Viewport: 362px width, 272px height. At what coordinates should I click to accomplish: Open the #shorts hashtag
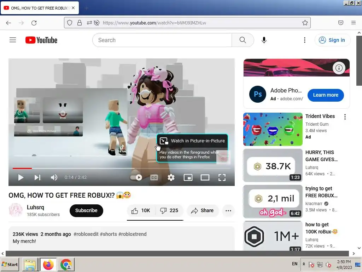tap(108, 234)
